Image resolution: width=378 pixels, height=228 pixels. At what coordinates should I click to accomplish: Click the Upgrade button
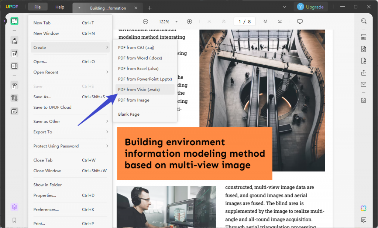[x=311, y=7]
